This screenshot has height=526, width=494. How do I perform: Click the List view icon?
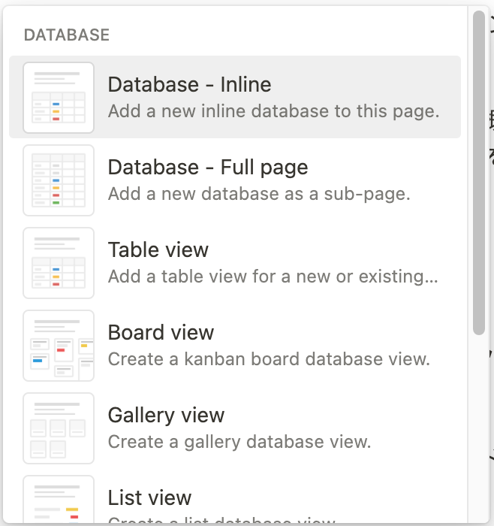click(59, 500)
